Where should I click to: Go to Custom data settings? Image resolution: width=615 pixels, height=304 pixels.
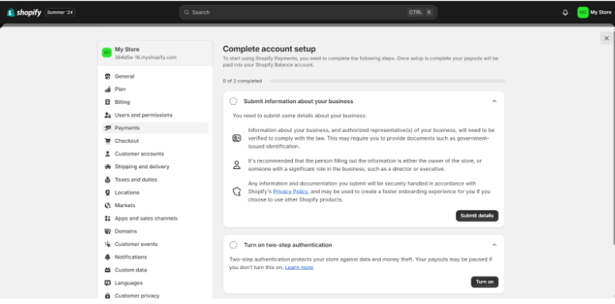point(156,270)
